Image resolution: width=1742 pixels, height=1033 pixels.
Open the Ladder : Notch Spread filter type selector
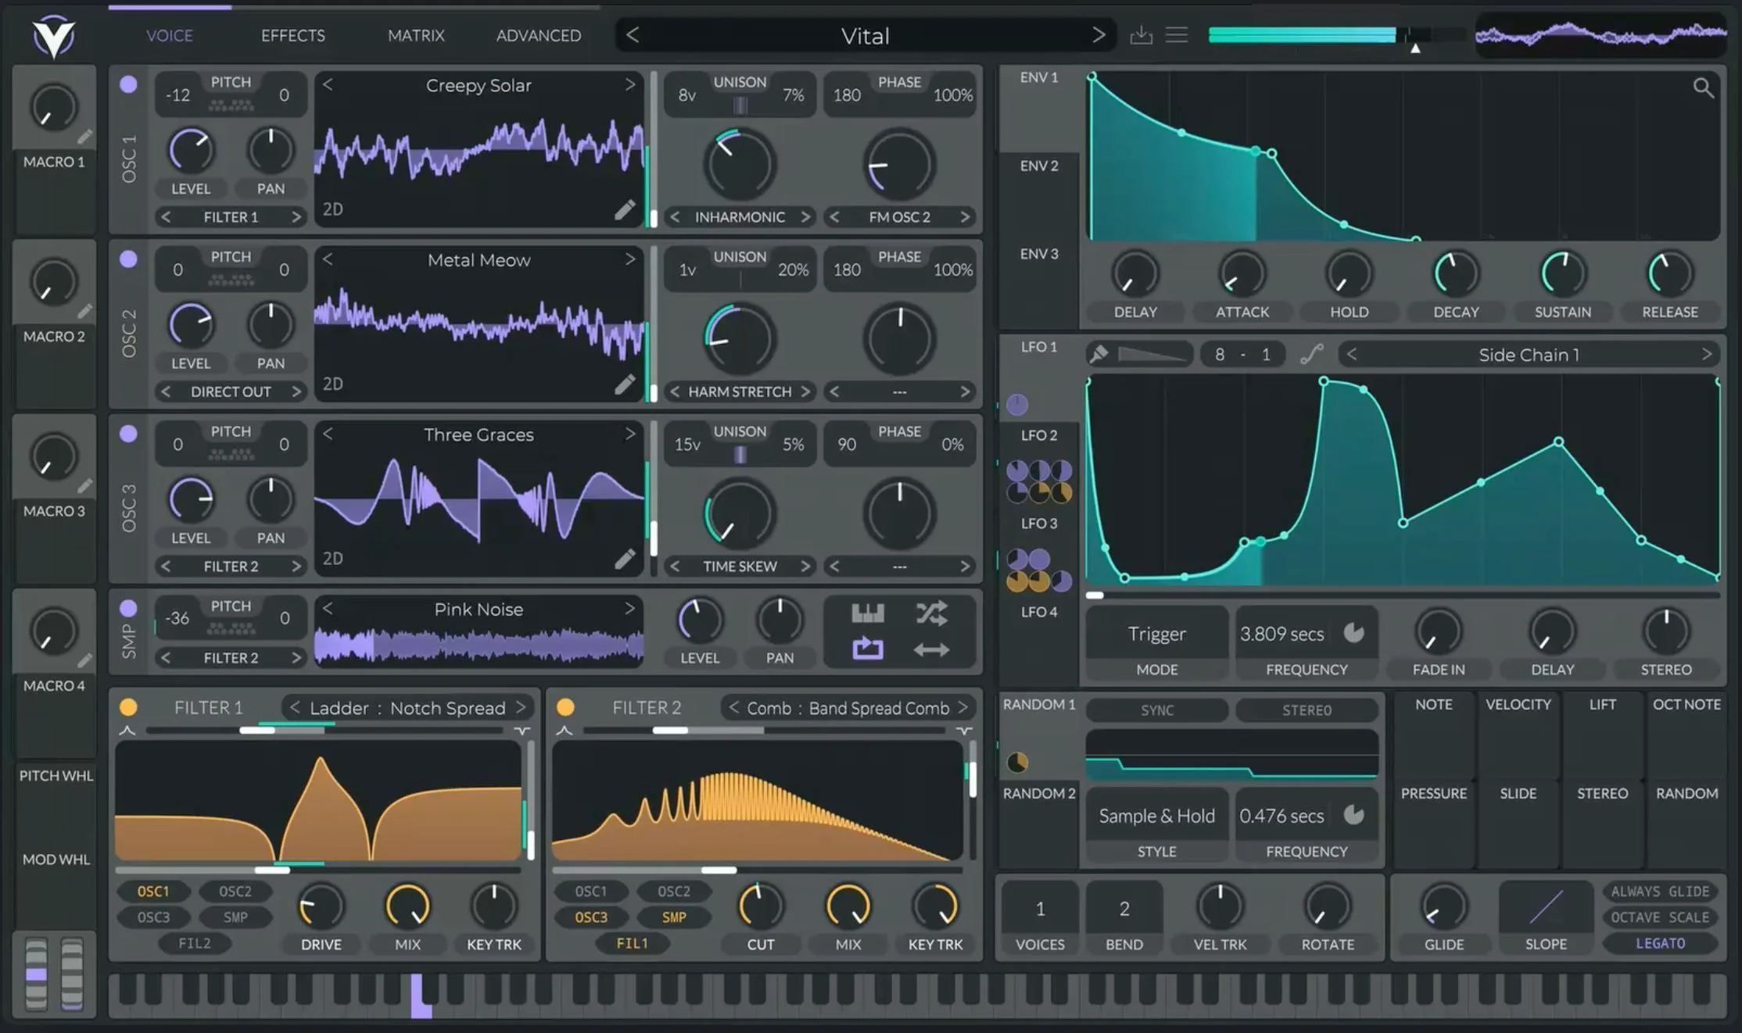tap(407, 707)
